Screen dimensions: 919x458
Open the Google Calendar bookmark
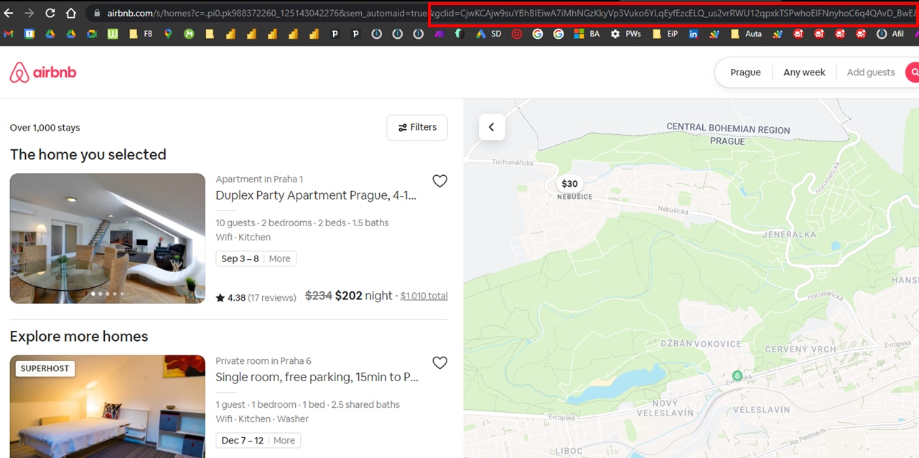[29, 34]
